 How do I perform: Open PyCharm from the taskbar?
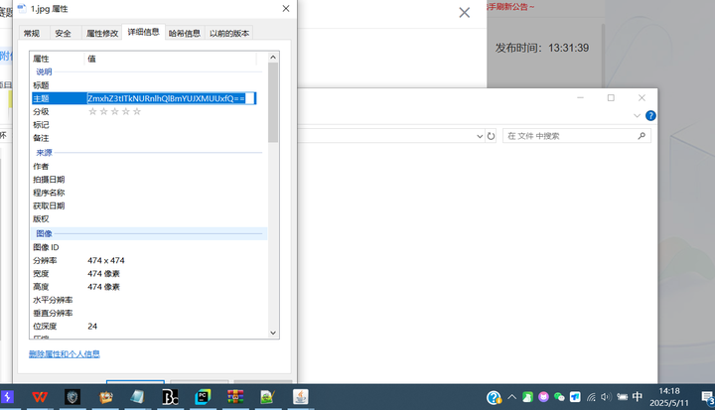click(203, 397)
